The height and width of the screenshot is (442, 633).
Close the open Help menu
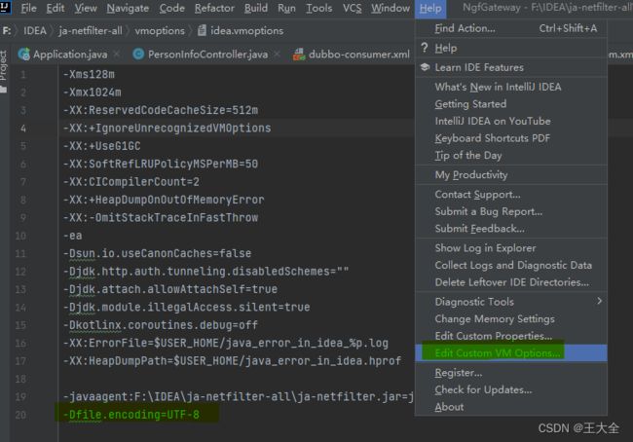click(x=430, y=9)
